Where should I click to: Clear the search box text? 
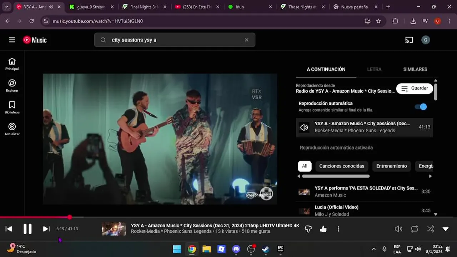[x=246, y=40]
